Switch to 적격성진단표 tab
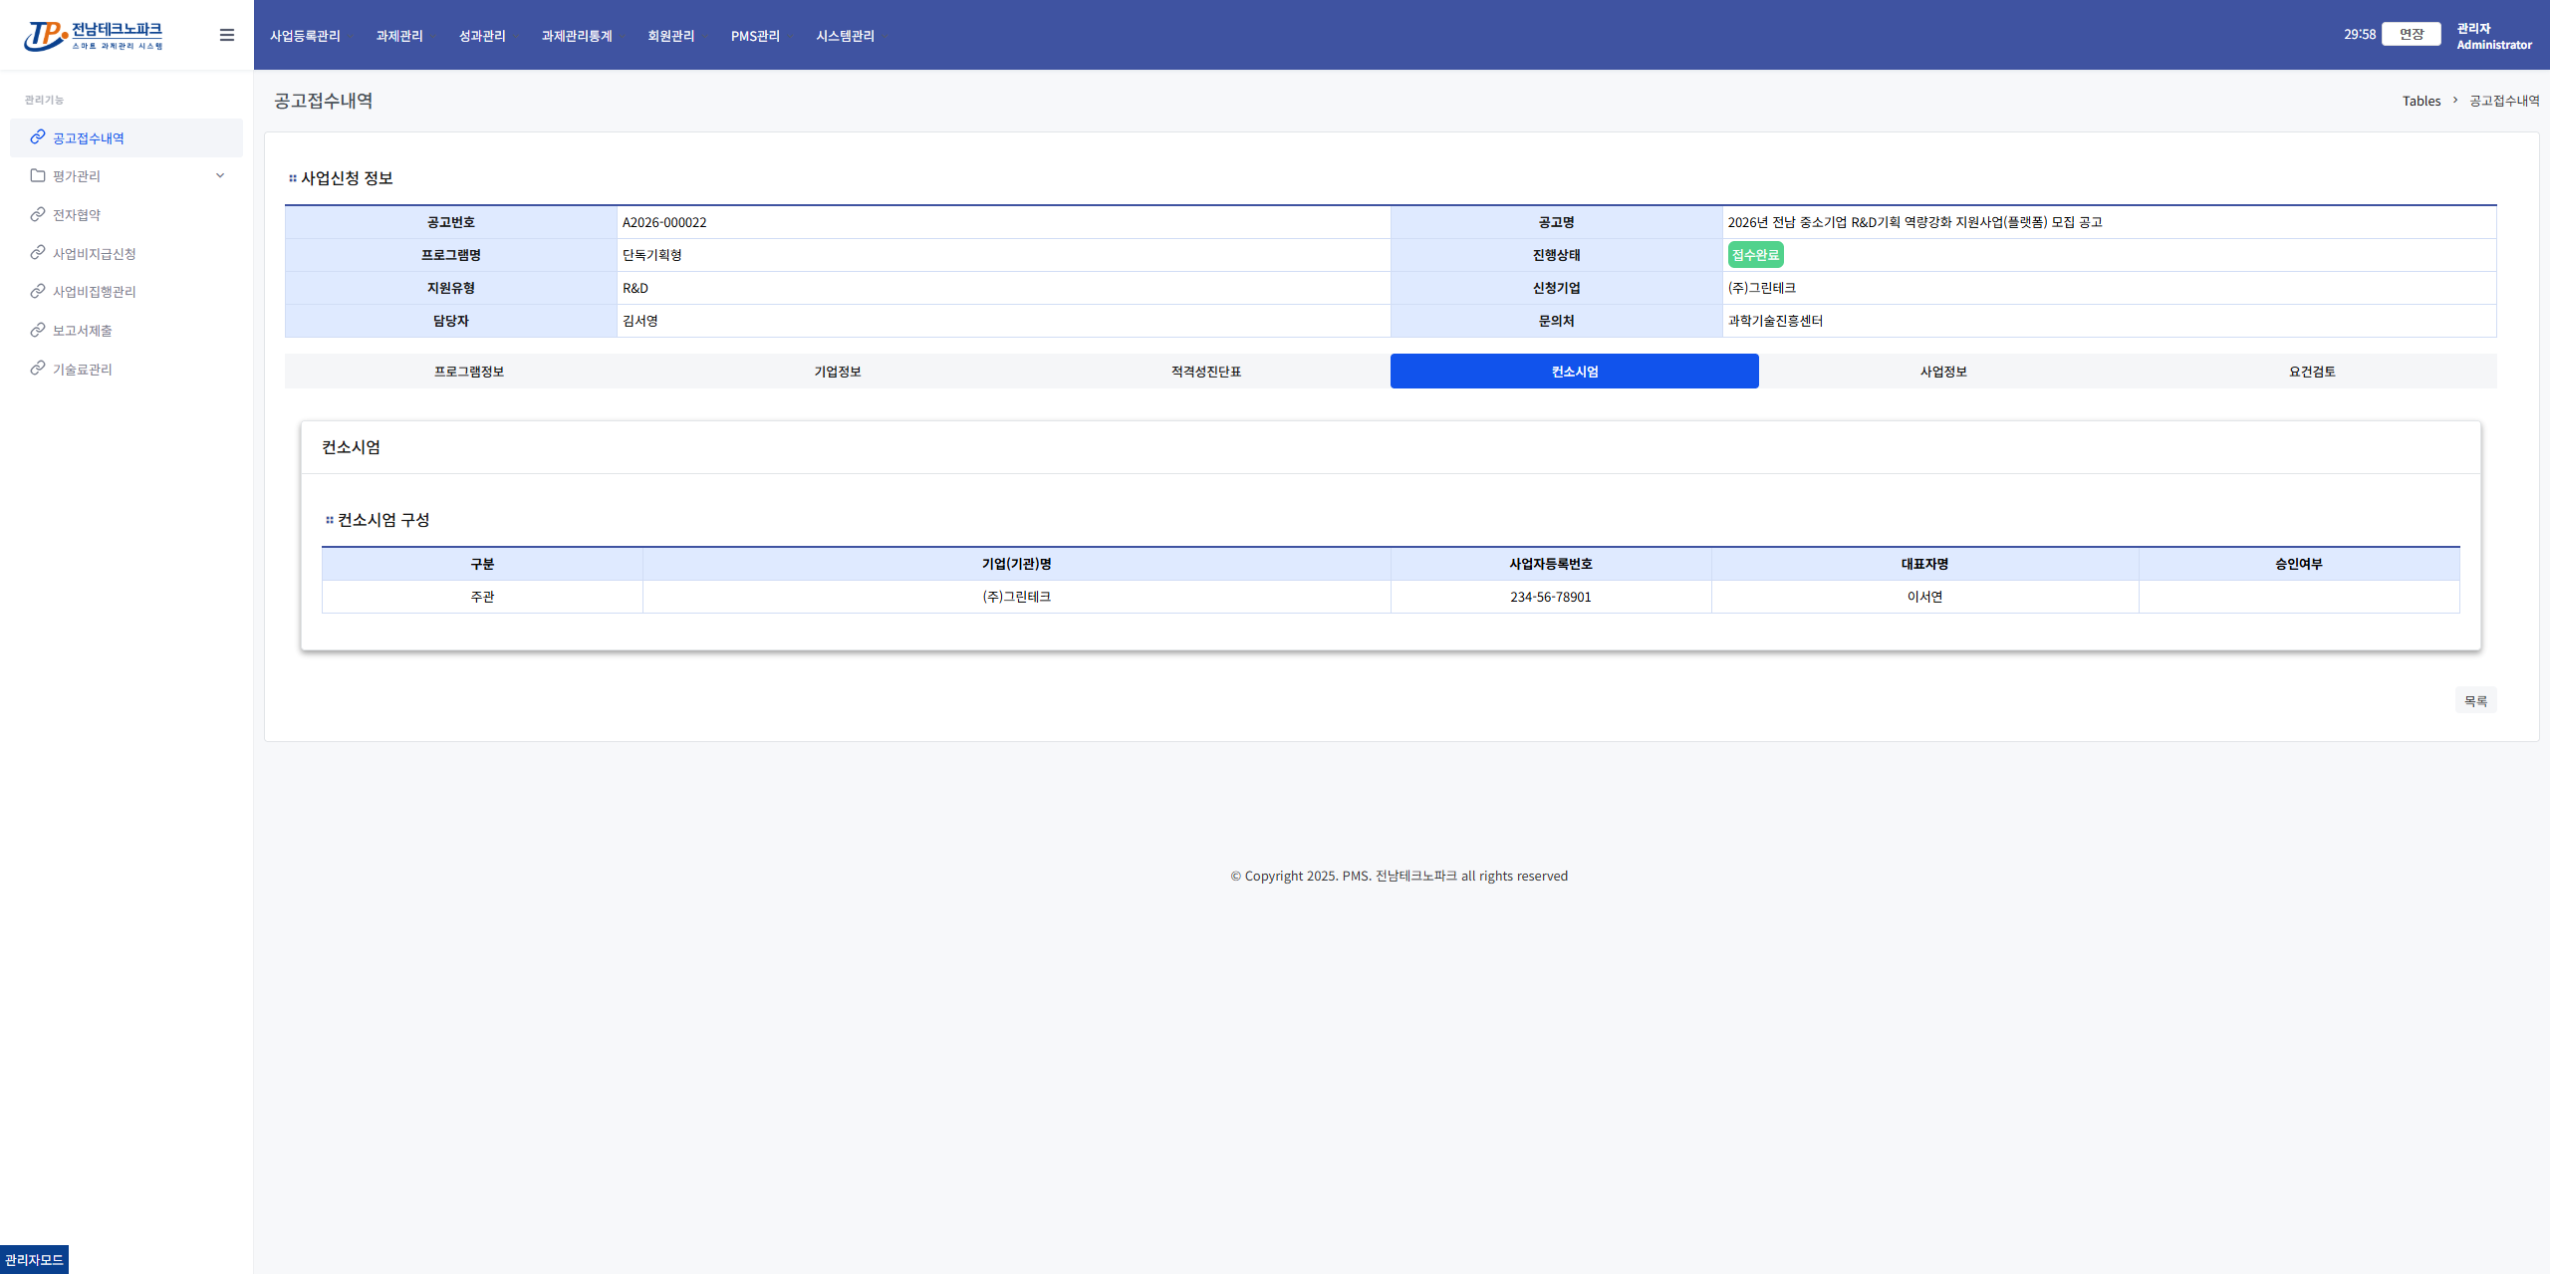 (x=1206, y=372)
